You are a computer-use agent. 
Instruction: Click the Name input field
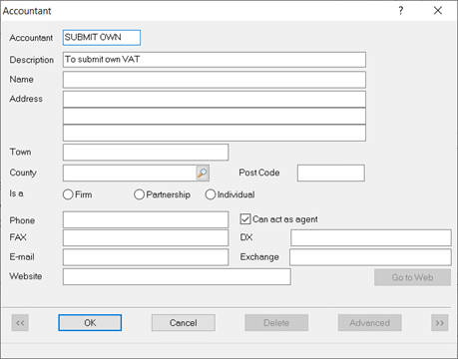[x=215, y=80]
